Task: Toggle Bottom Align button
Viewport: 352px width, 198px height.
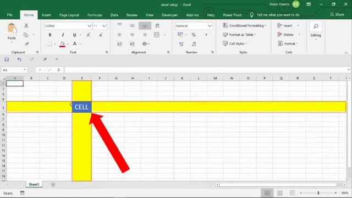Action: [145, 26]
